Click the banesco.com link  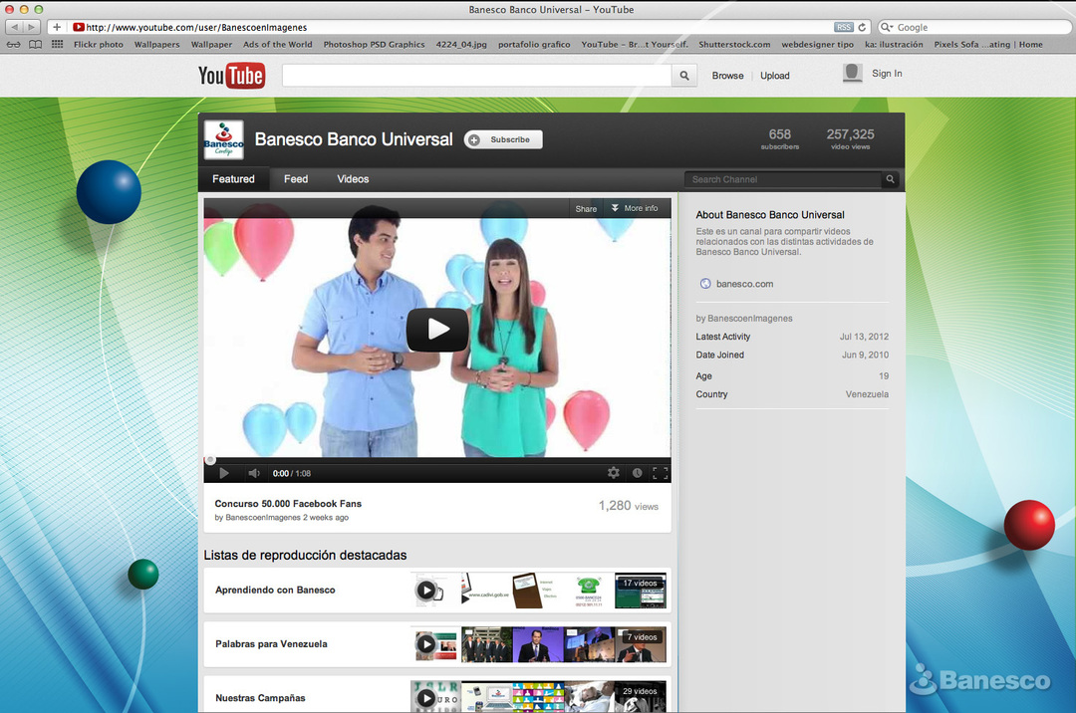click(745, 283)
